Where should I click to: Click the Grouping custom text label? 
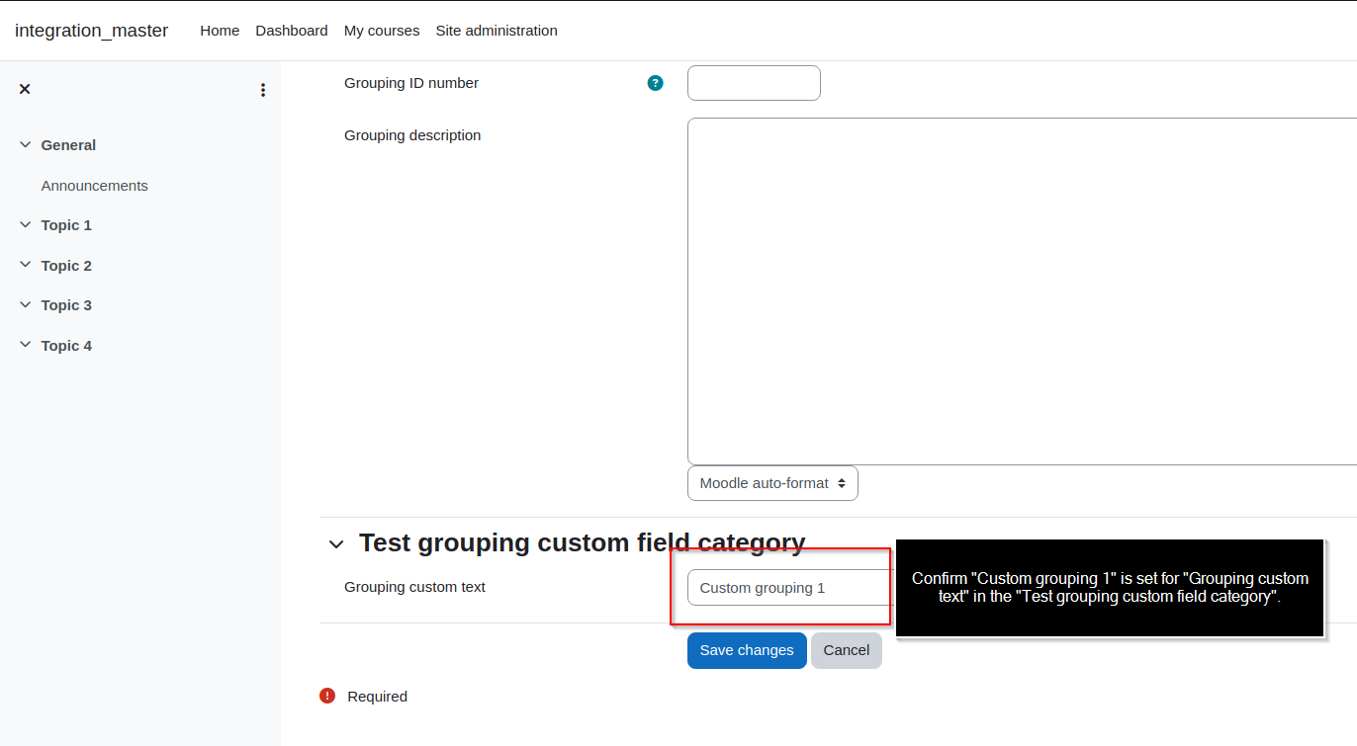point(414,587)
